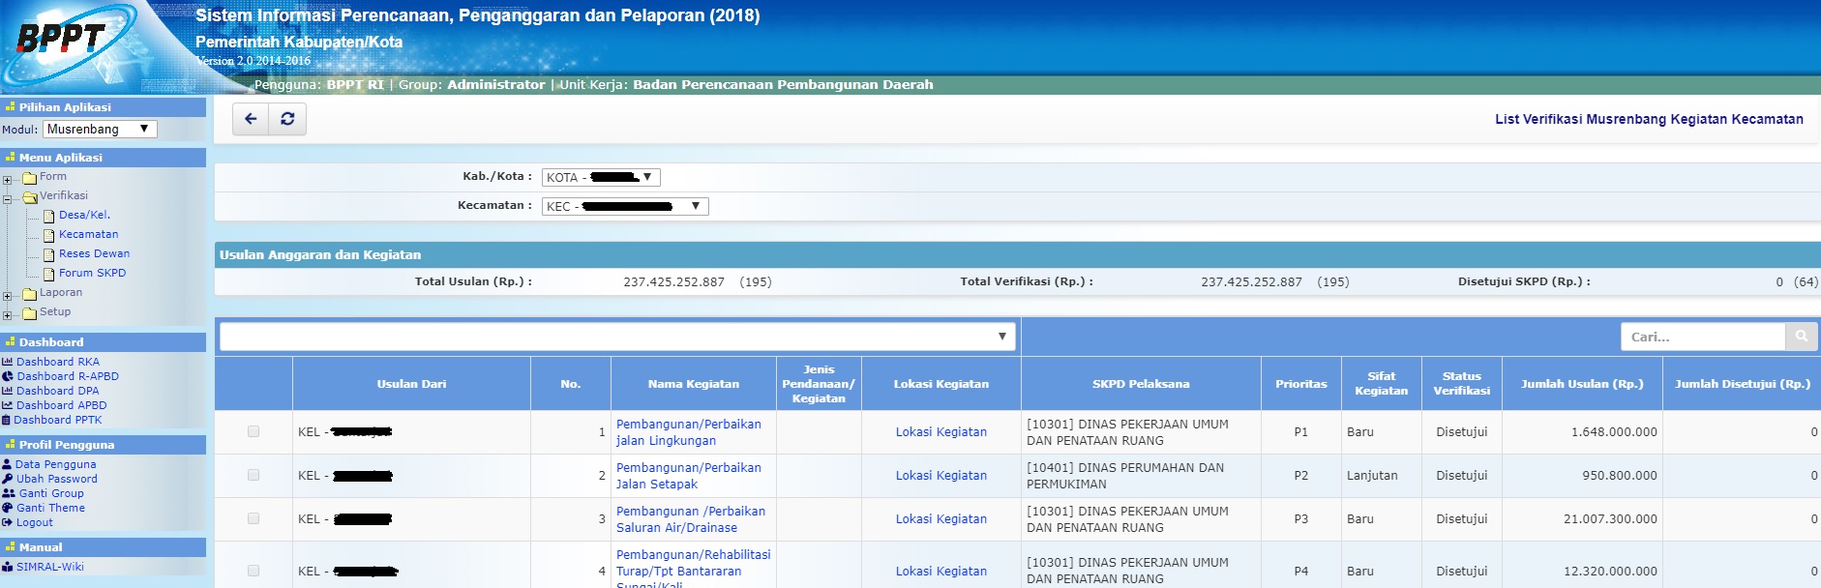Open Lokasi Kegiatan link in row 3
This screenshot has width=1821, height=588.
[941, 519]
